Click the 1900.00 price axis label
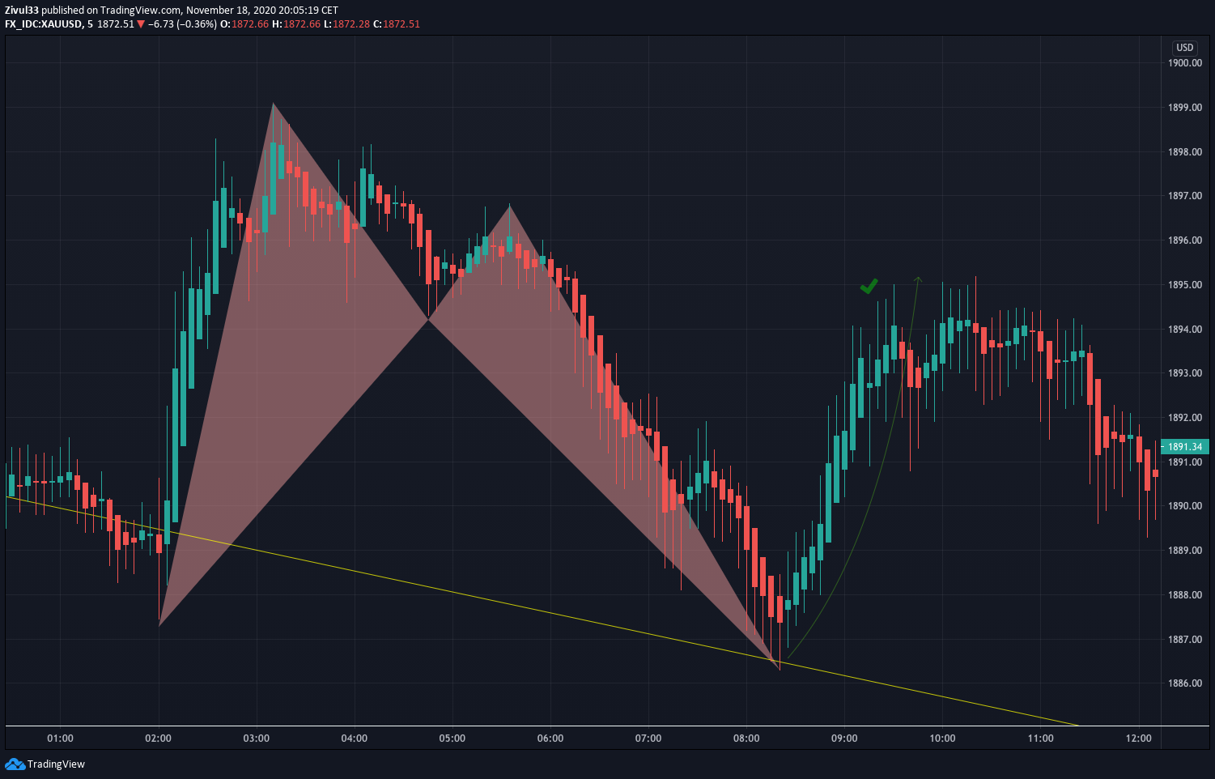This screenshot has height=779, width=1215. click(1185, 63)
